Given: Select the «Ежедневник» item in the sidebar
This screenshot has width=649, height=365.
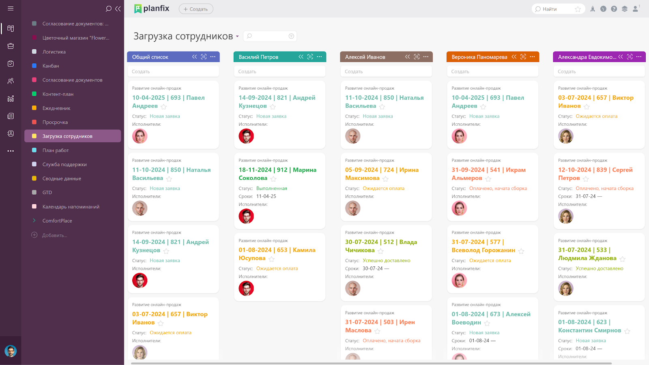Looking at the screenshot, I should click(56, 108).
